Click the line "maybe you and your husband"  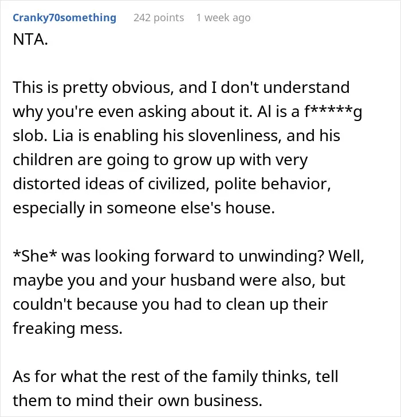(179, 280)
